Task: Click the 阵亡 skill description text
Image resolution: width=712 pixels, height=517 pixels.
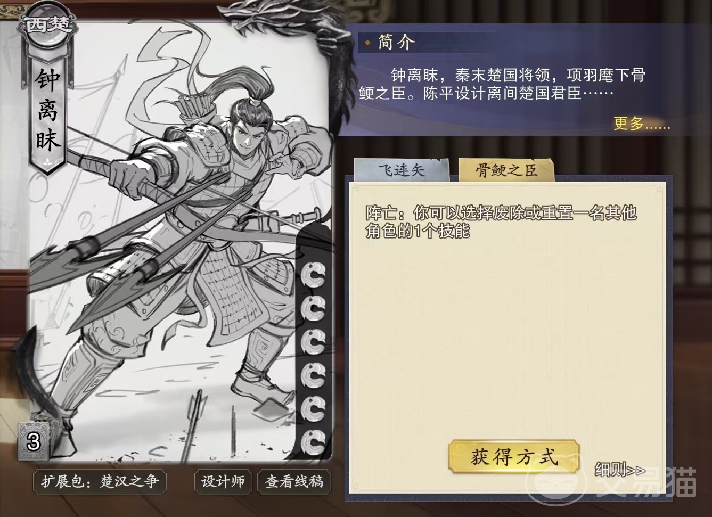Action: pyautogui.click(x=501, y=221)
